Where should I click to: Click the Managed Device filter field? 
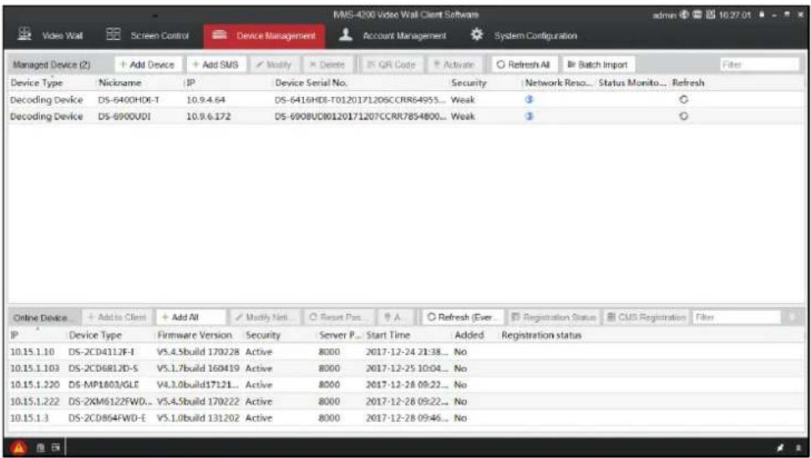[x=759, y=65]
